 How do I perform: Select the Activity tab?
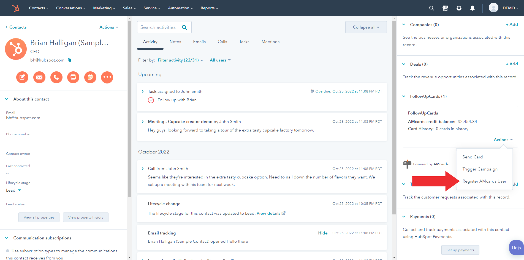150,42
